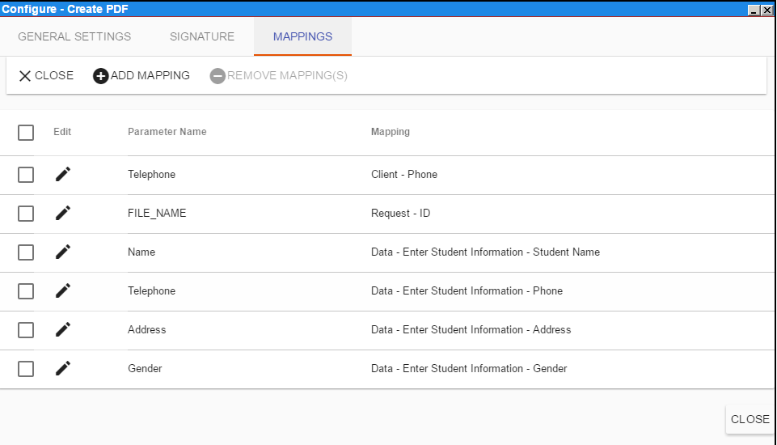Screen dimensions: 777x445
Task: Click the bottom-right Close button
Action: 750,419
